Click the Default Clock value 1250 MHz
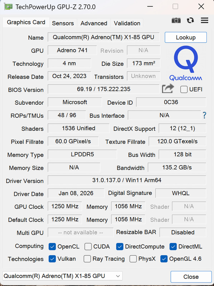Viewport: 214px width, 286px height. (65, 219)
